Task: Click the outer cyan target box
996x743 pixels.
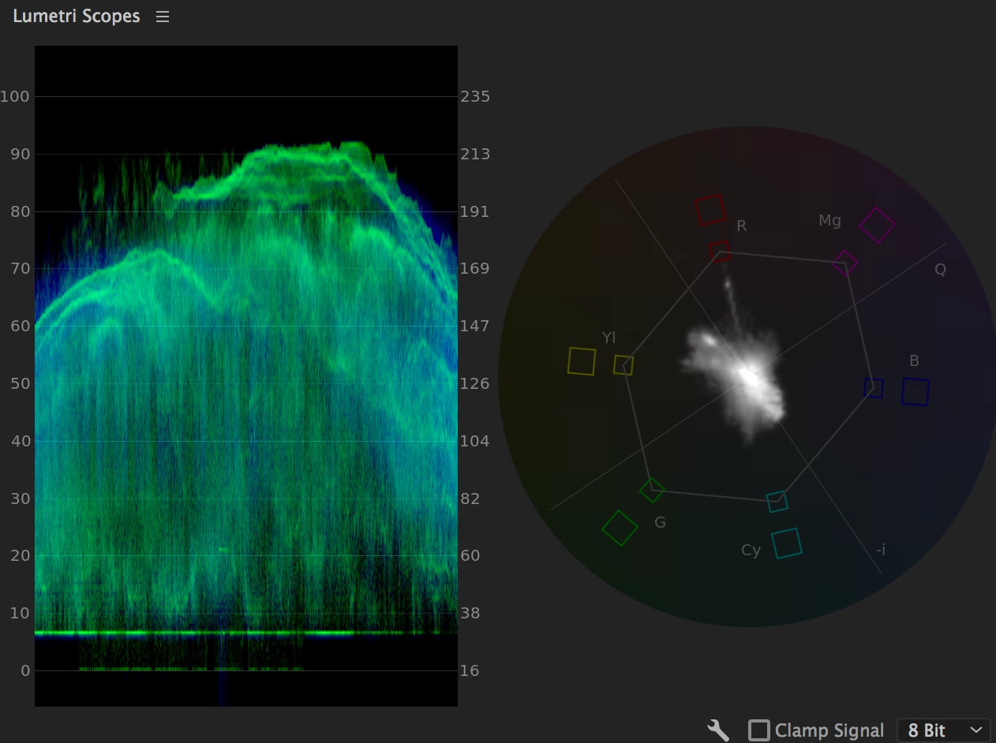Action: pyautogui.click(x=786, y=543)
